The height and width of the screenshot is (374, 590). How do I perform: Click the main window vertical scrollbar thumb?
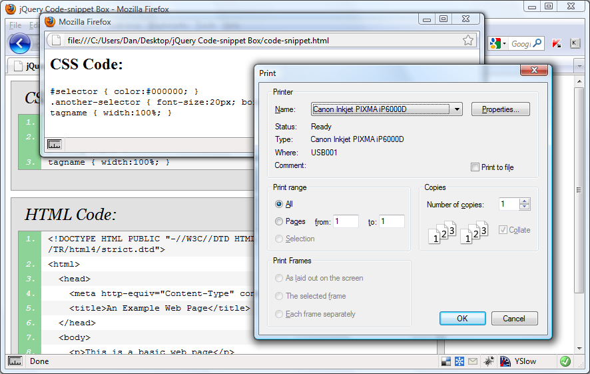(x=579, y=190)
